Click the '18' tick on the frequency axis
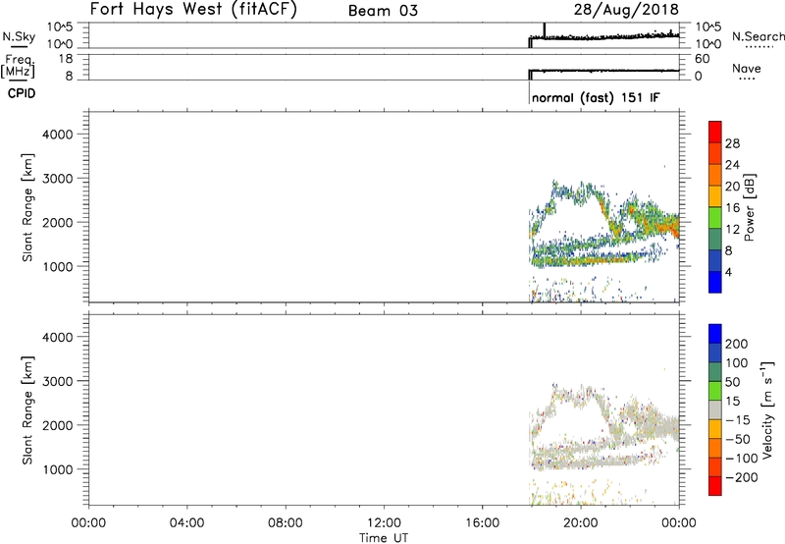Viewport: 785px width, 544px height. tap(67, 59)
